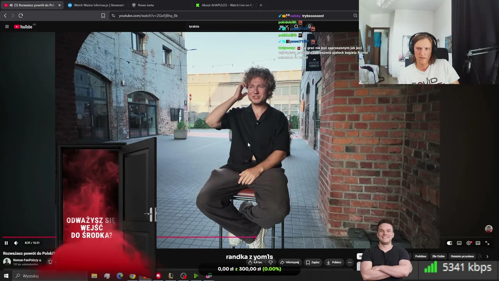The height and width of the screenshot is (281, 499).
Task: Open the YouTube guide hamburger menu
Action: pos(7,27)
